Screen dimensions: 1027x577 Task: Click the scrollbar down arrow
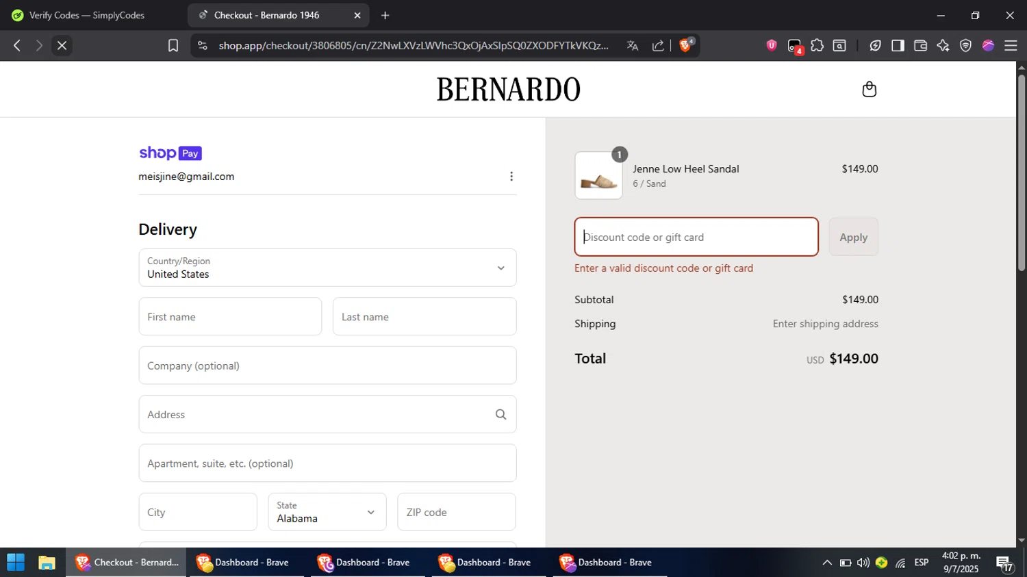1022,541
